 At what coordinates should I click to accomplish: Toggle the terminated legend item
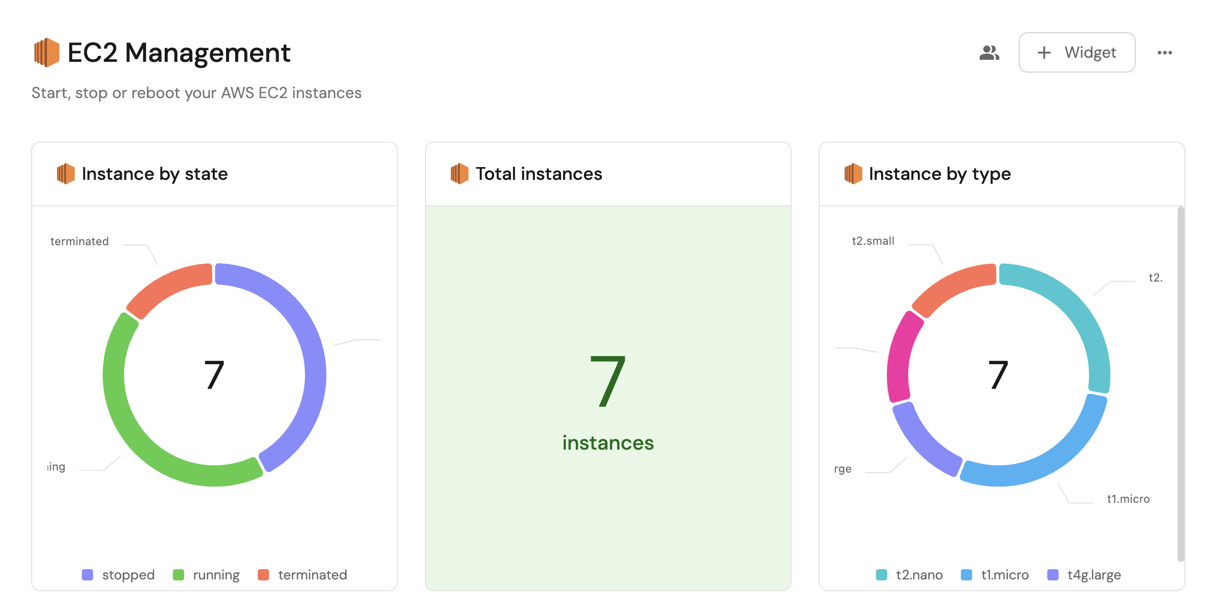[x=303, y=575]
